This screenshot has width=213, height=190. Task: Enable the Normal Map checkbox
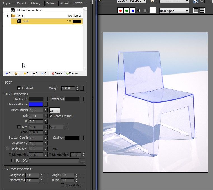(62, 185)
